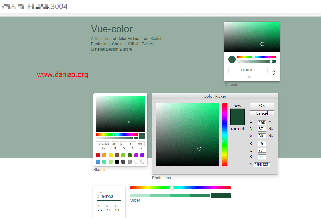Focus the Sketch picker B input
The image size is (321, 218).
[133, 144]
